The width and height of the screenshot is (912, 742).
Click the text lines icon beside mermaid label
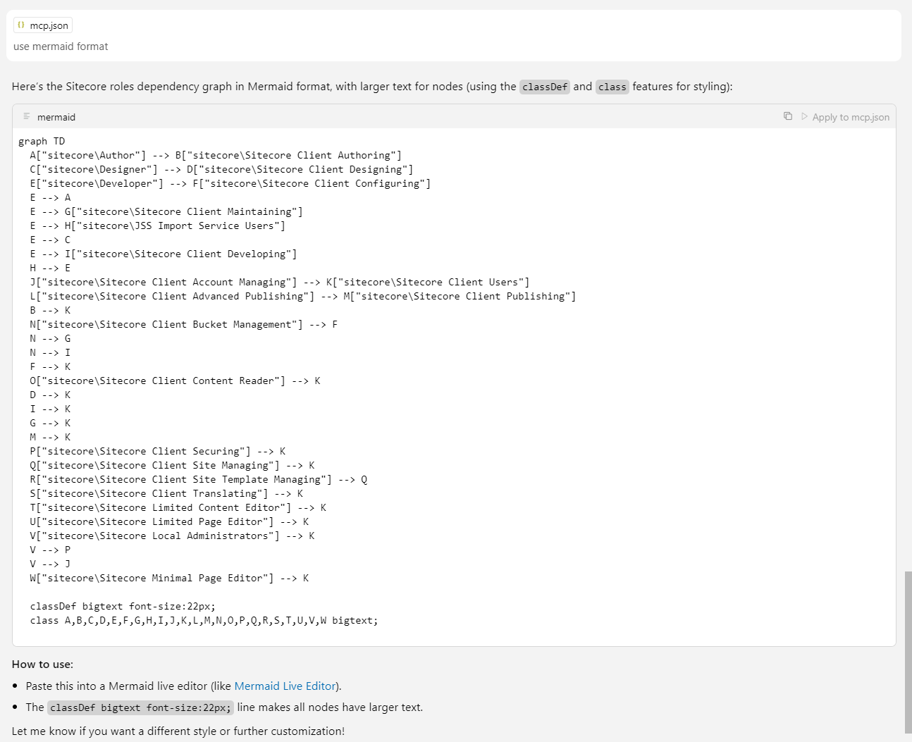[27, 116]
